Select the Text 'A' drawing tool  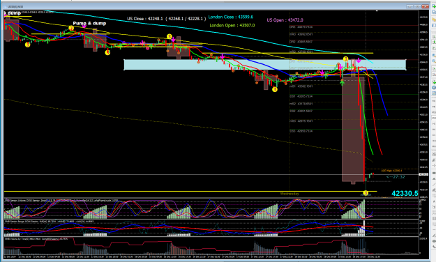pos(434,201)
